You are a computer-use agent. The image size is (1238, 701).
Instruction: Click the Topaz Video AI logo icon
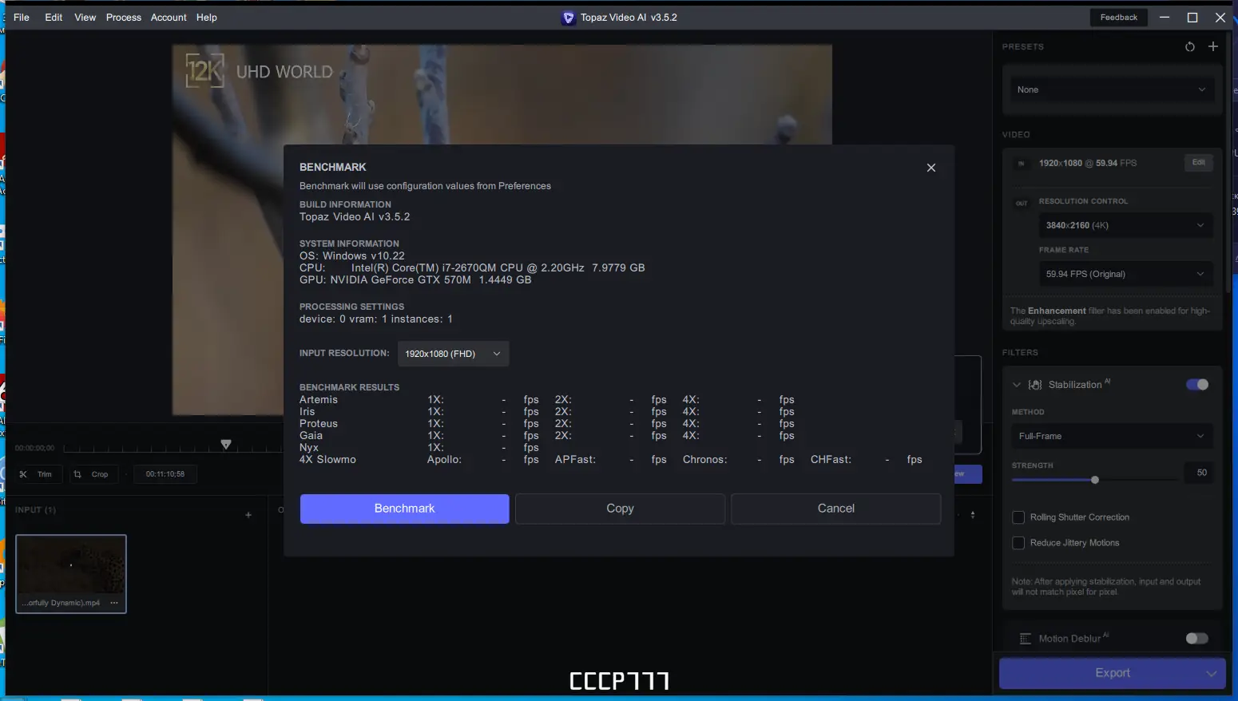point(568,18)
